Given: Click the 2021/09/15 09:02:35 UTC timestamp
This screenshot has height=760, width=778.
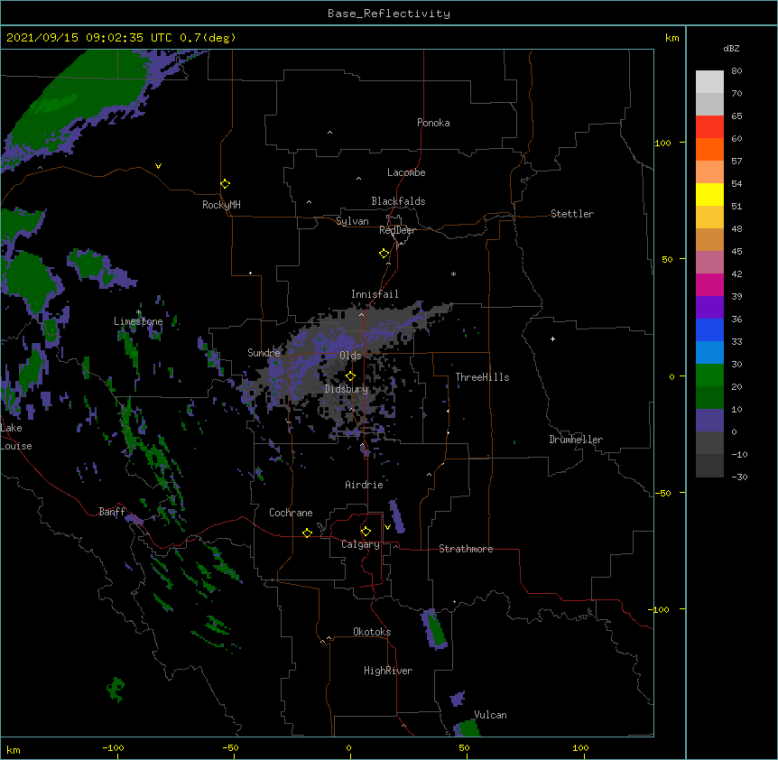Looking at the screenshot, I should [88, 38].
